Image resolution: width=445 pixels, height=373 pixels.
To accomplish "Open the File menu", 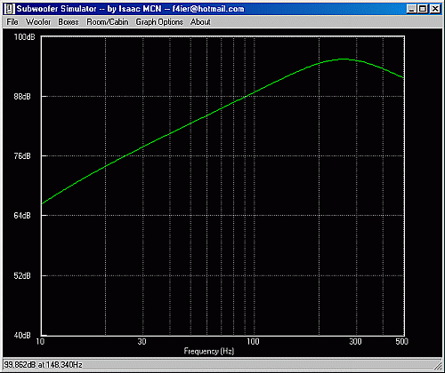I will pos(12,22).
